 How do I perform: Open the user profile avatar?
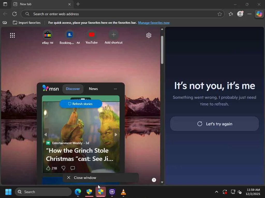240,14
